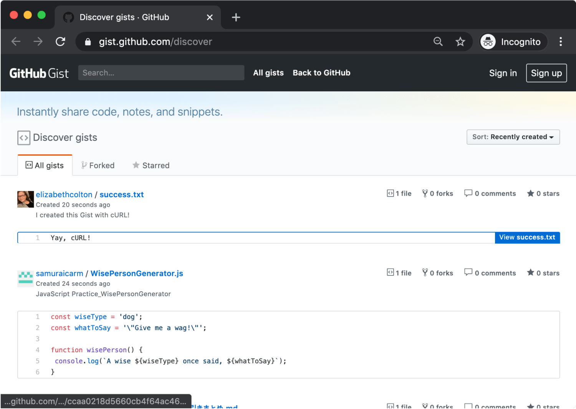Screen dimensions: 576x409
Task: Focus the Gist search field
Action: (x=161, y=73)
